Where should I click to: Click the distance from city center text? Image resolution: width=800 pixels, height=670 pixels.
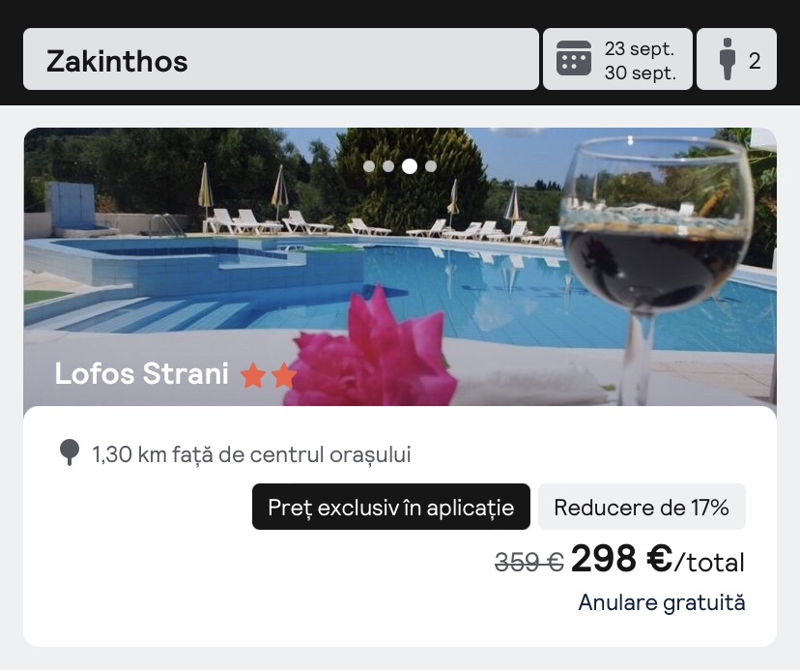point(251,454)
